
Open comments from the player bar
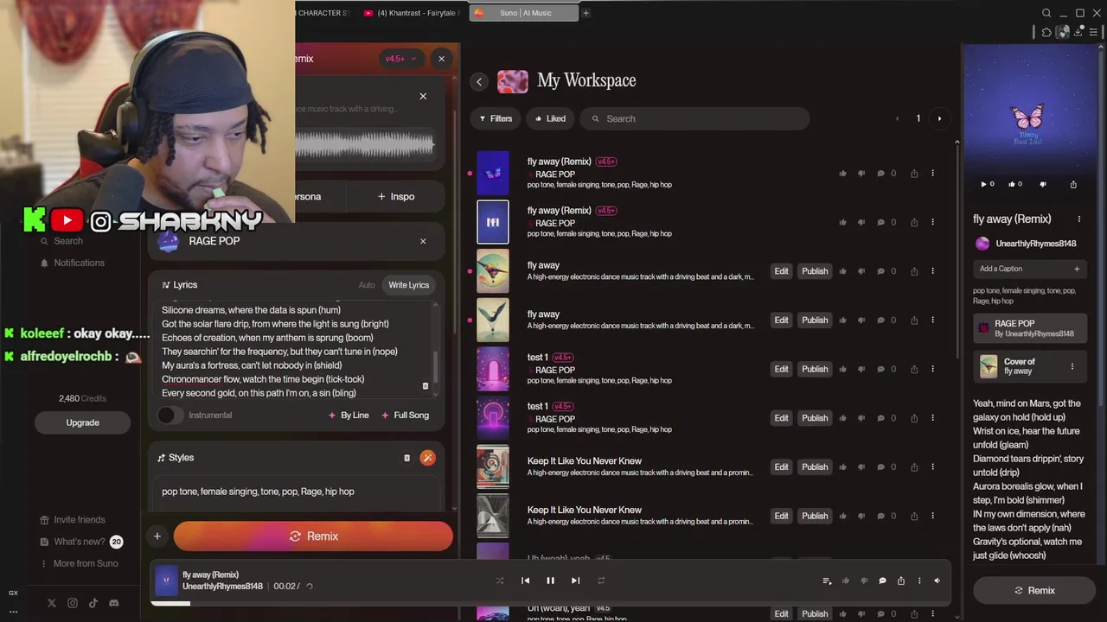point(882,581)
